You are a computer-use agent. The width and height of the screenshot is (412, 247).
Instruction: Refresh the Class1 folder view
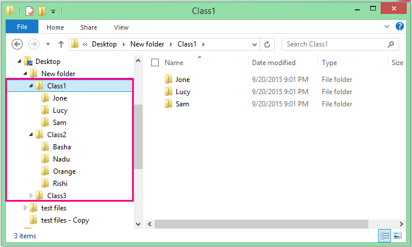pos(267,44)
